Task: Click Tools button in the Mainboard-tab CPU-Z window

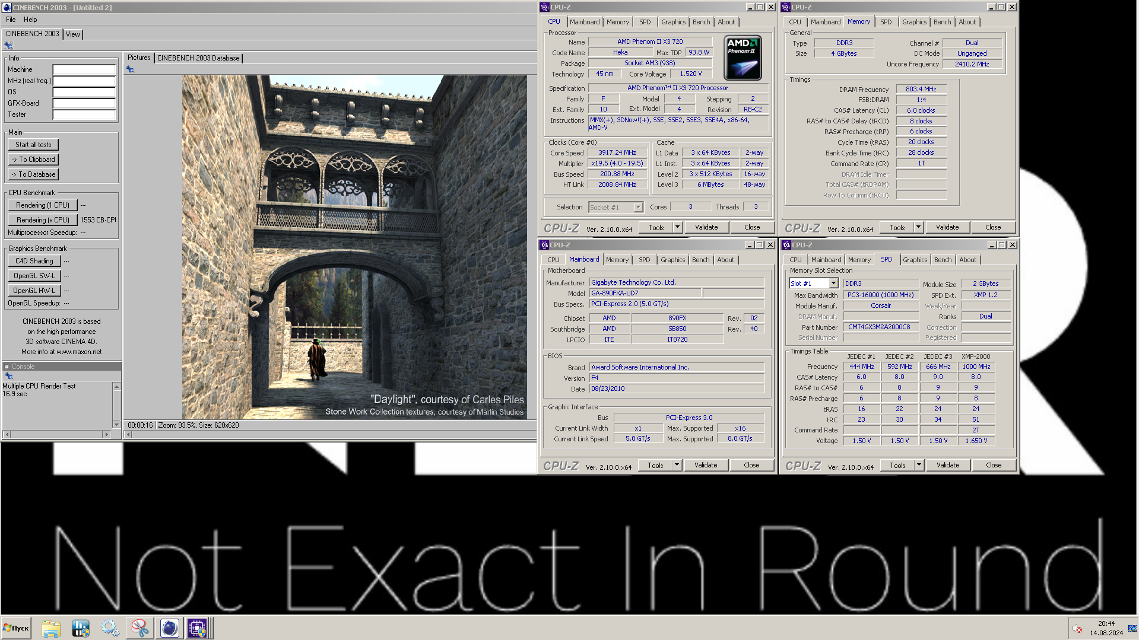Action: (655, 465)
